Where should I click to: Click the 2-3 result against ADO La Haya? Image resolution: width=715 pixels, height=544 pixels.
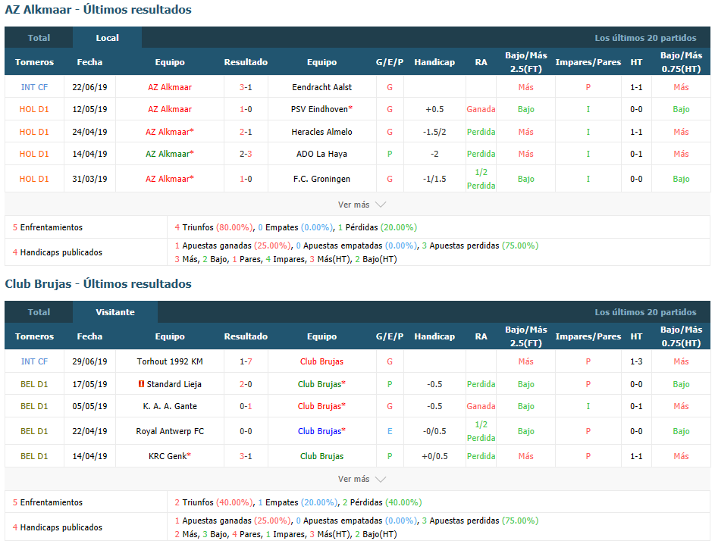point(246,154)
